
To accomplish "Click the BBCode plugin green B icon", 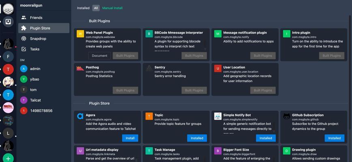I will [x=149, y=34].
